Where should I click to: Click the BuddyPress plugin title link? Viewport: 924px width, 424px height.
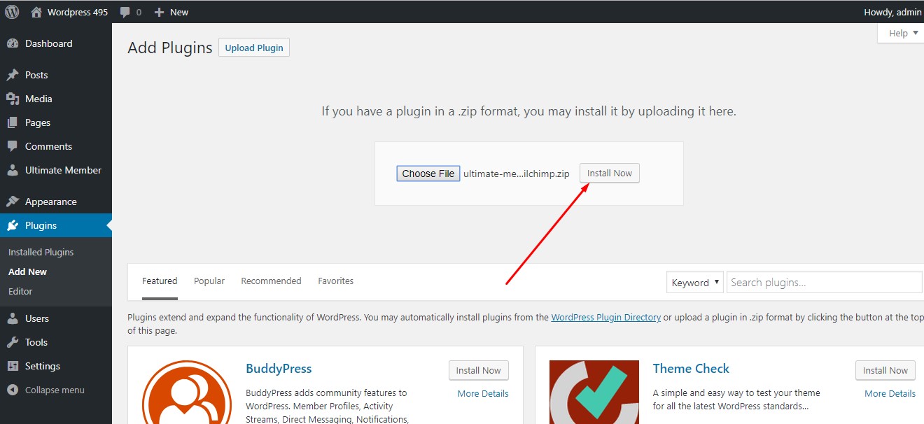tap(279, 369)
